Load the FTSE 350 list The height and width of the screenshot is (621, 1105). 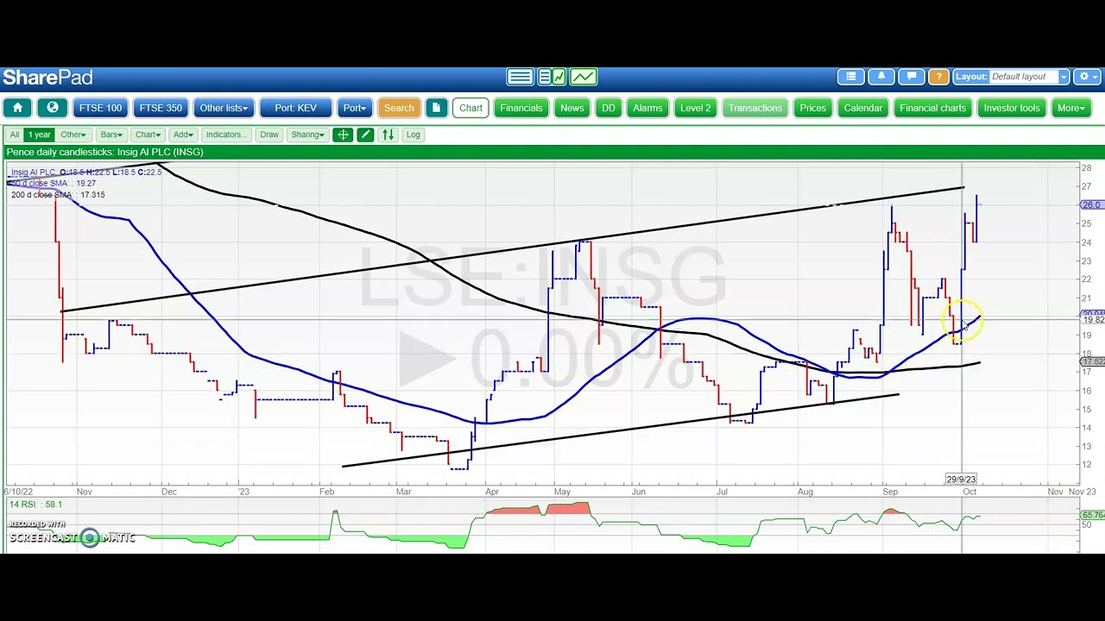tap(161, 108)
